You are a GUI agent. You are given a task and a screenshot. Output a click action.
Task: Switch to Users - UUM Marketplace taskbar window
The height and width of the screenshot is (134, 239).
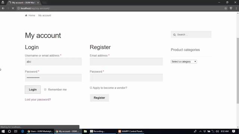(40, 131)
